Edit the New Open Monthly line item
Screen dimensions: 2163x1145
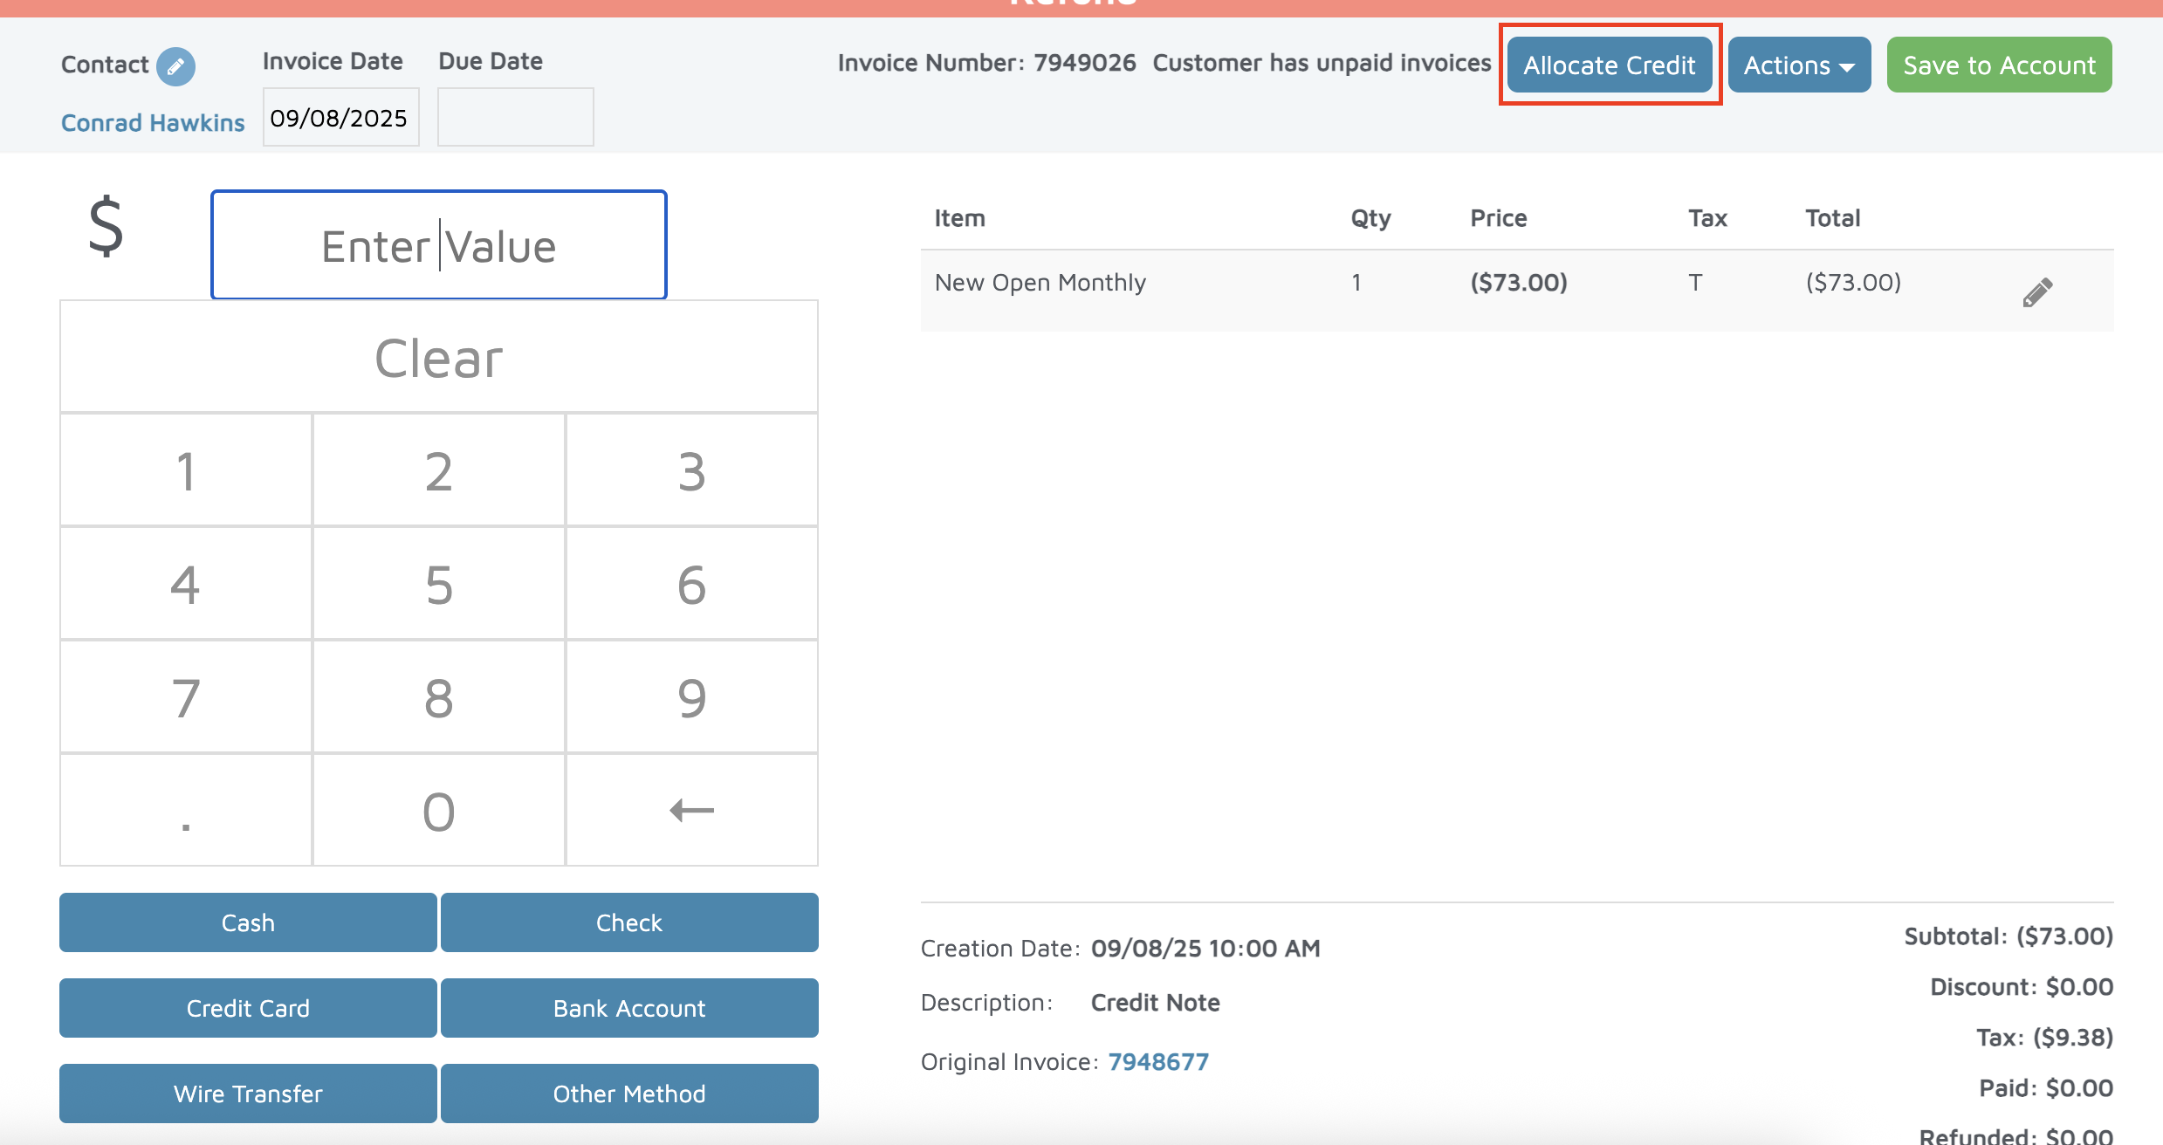coord(2036,292)
